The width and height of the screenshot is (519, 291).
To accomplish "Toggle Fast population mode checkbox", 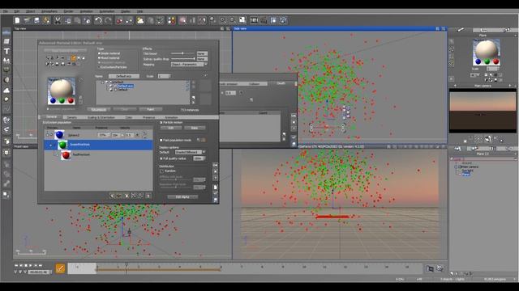I will point(161,140).
